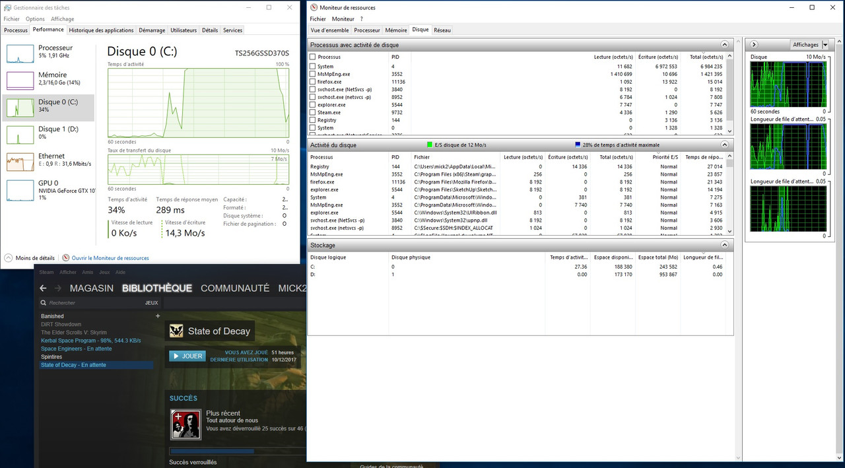Check Registry process checkbox
845x468 pixels.
click(x=313, y=120)
